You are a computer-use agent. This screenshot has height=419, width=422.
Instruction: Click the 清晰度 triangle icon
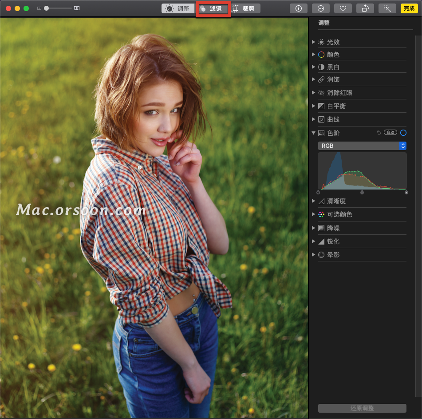pos(321,201)
